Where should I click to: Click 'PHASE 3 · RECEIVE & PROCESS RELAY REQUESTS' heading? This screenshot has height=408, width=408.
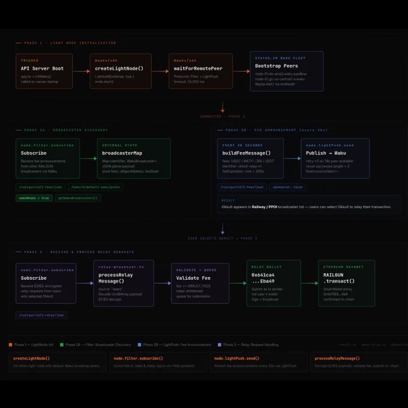[79, 252]
